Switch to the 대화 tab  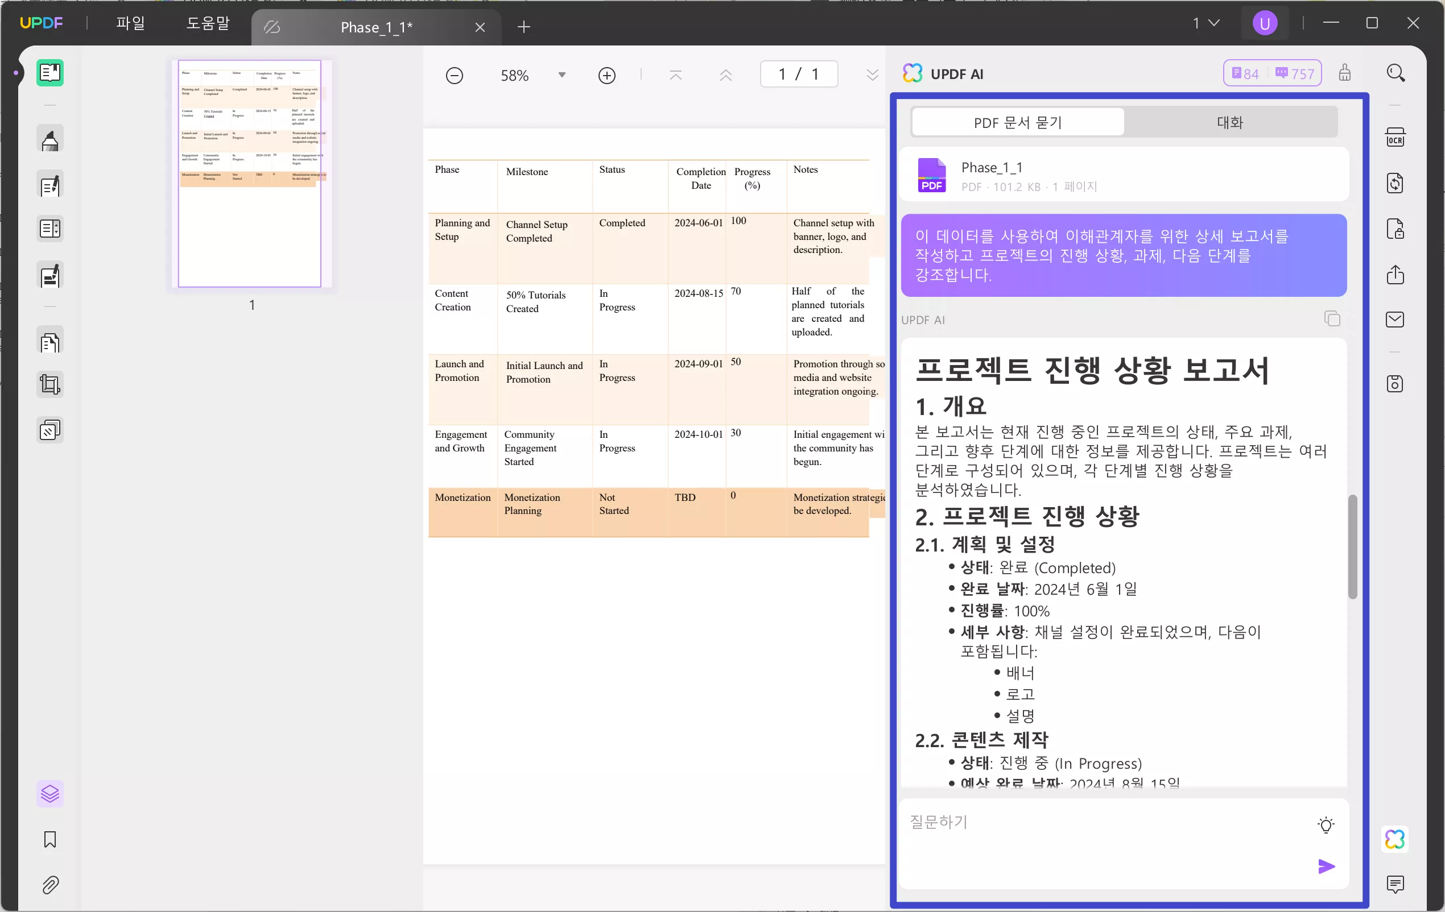click(x=1230, y=122)
